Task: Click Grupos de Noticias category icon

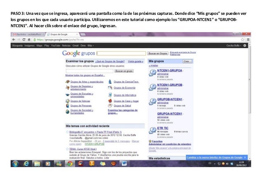Action: pyautogui.click(x=68, y=101)
